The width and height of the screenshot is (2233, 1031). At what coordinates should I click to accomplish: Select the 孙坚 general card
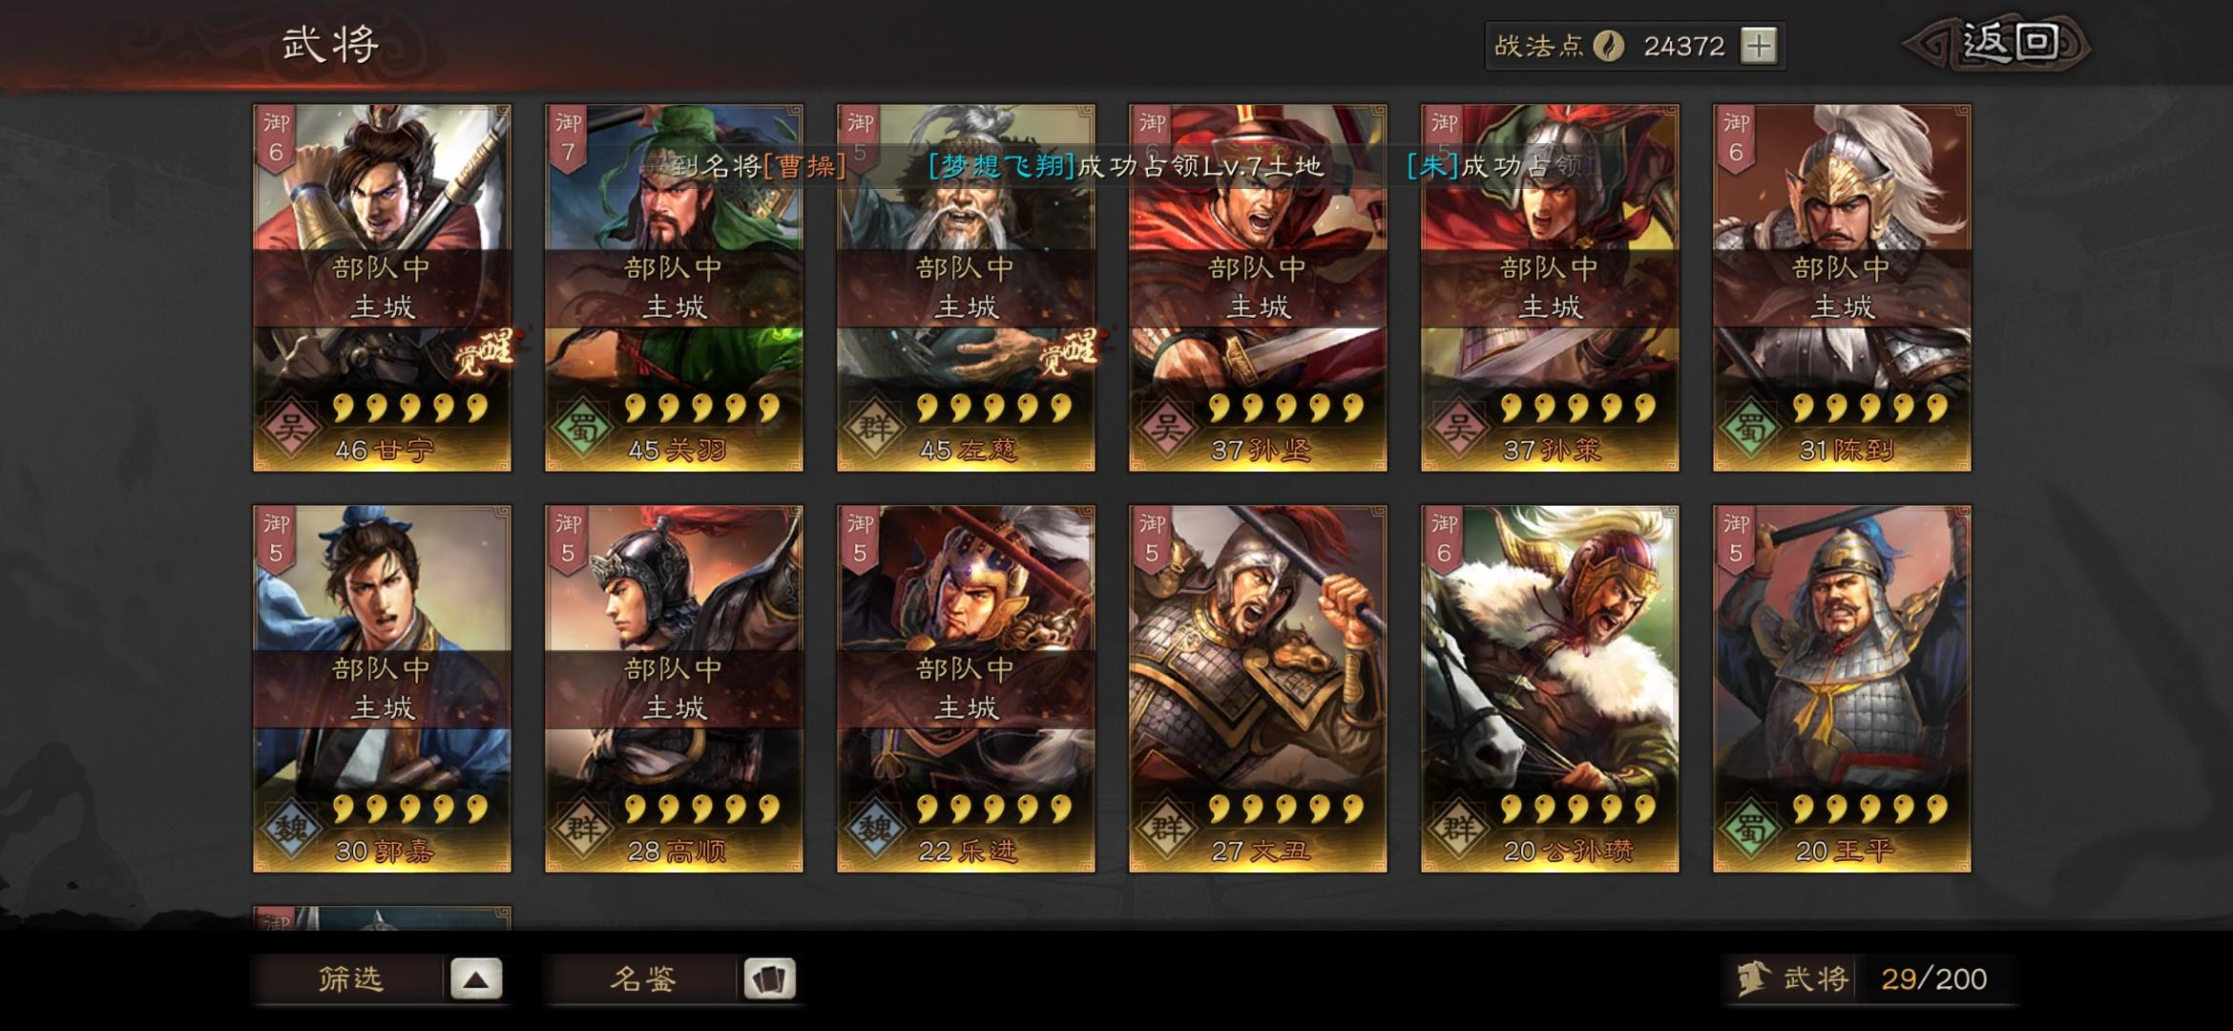pyautogui.click(x=1258, y=288)
